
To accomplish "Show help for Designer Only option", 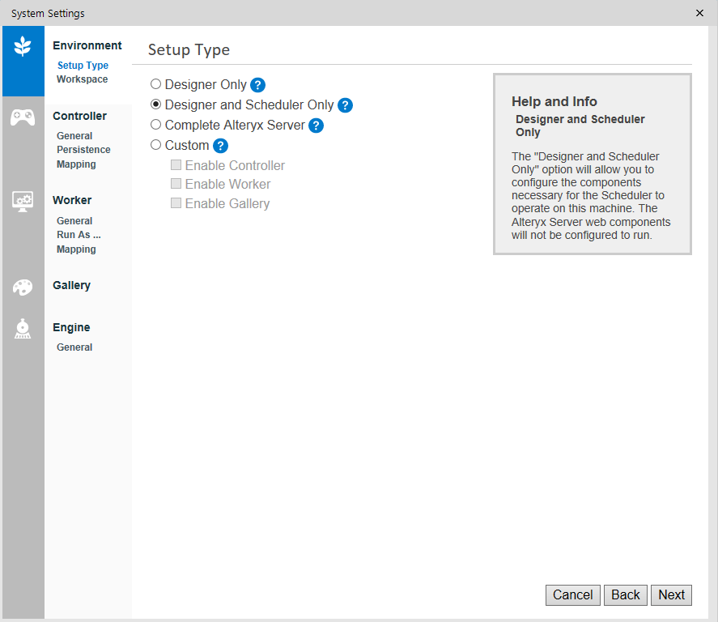I will point(257,85).
